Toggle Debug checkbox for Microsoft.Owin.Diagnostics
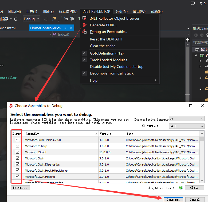This screenshot has height=202, width=208. pos(17,164)
